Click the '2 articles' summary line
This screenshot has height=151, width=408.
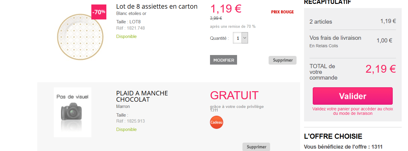coord(321,22)
